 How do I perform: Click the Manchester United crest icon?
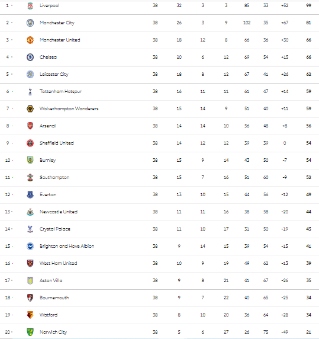click(30, 40)
